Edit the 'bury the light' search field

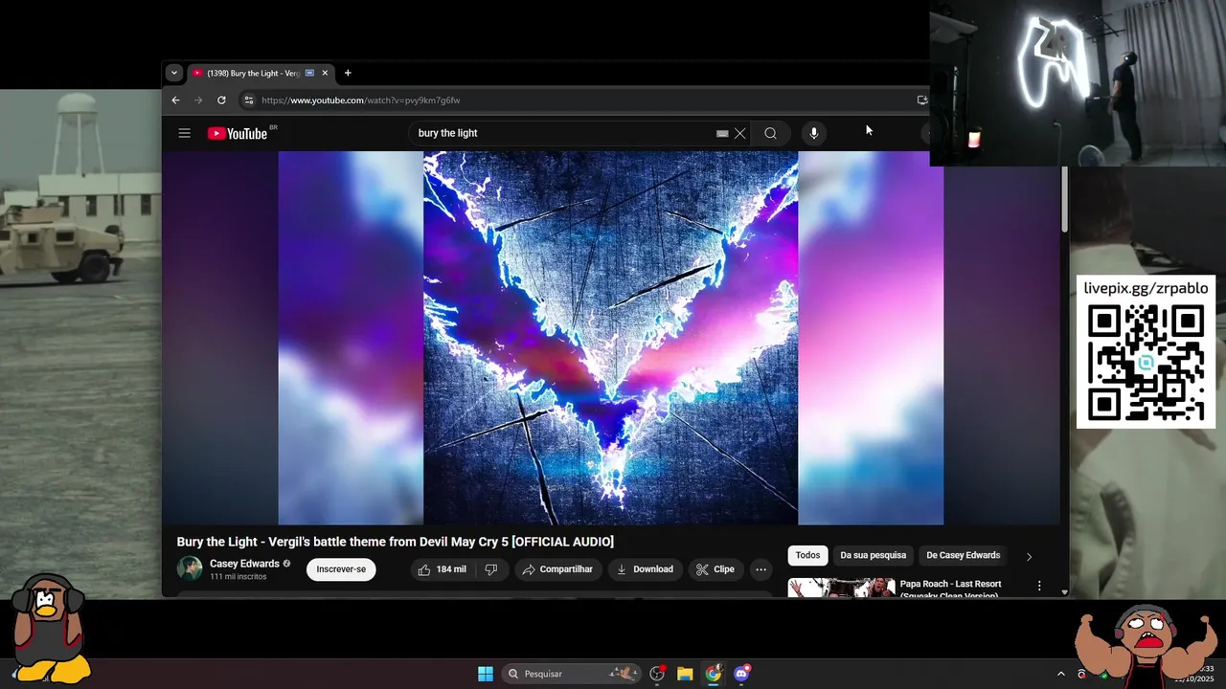click(x=565, y=133)
